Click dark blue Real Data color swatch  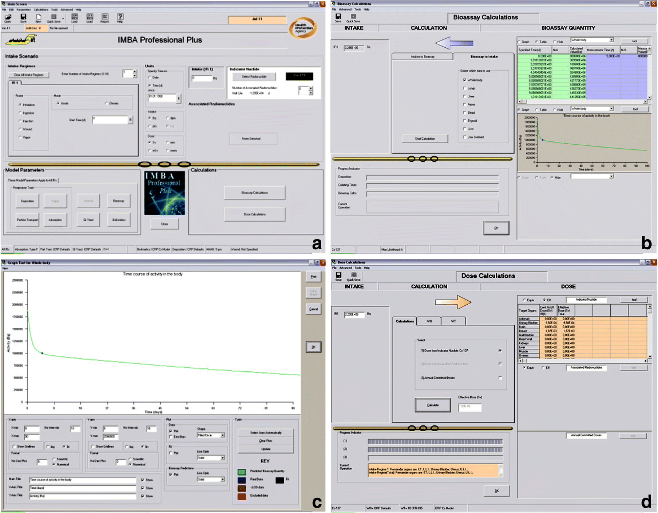click(x=242, y=480)
